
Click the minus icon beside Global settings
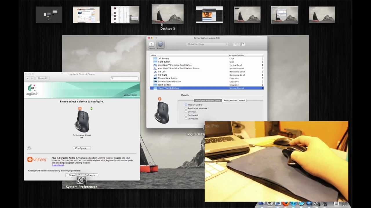coord(239,44)
